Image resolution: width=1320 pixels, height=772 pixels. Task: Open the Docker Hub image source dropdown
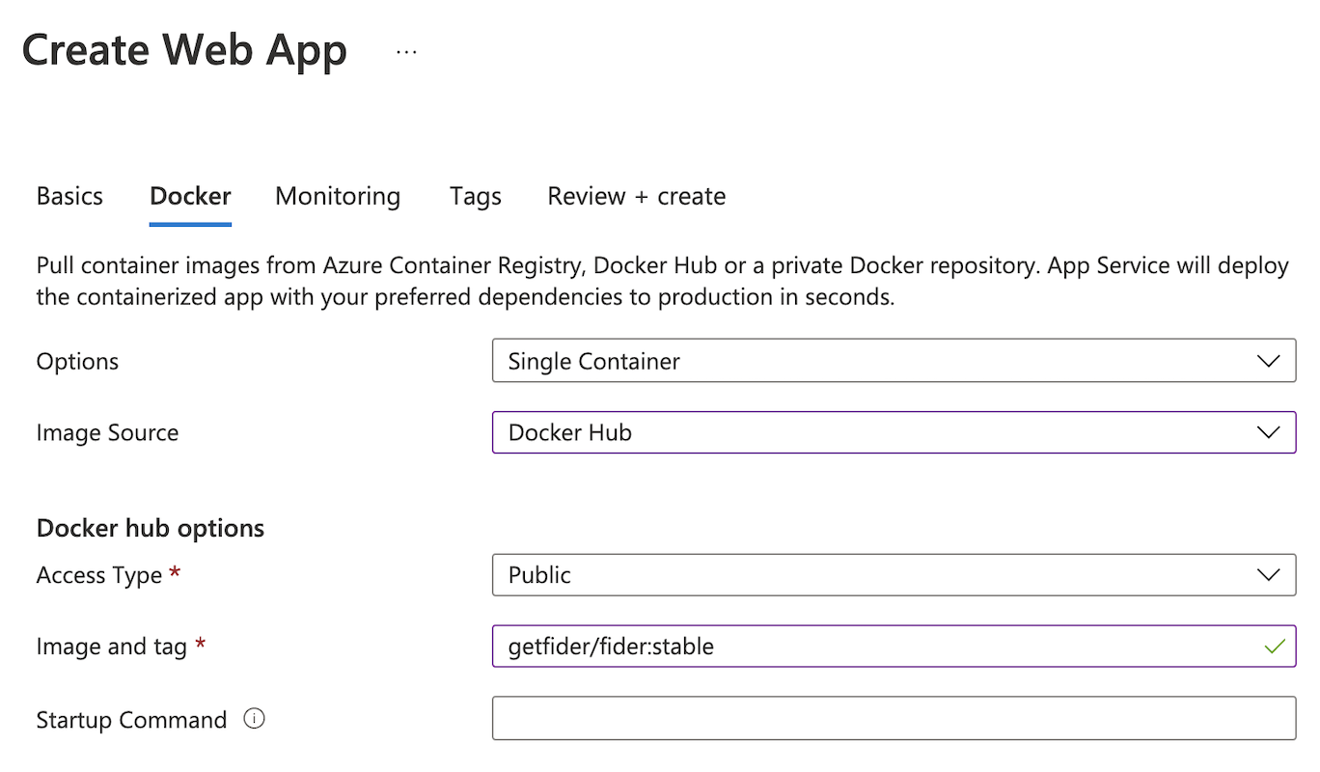pos(868,432)
